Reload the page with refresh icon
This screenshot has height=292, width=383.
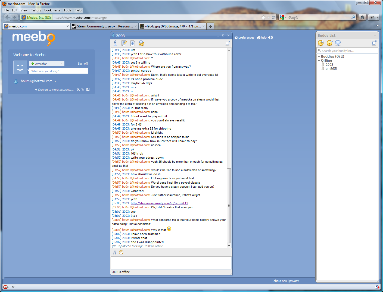pyautogui.click(x=273, y=17)
